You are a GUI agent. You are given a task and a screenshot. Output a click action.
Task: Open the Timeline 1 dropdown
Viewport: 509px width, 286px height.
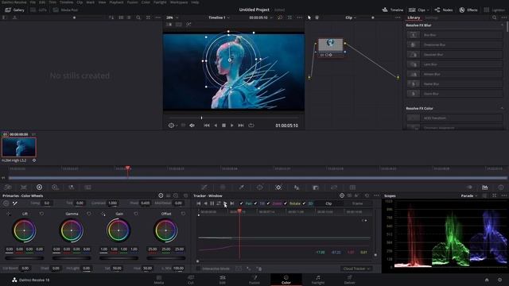219,17
